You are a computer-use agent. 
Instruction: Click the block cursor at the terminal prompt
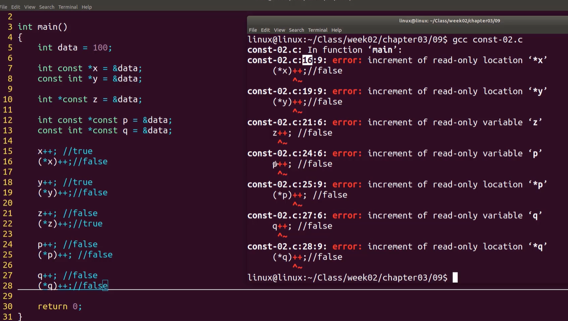pyautogui.click(x=455, y=277)
